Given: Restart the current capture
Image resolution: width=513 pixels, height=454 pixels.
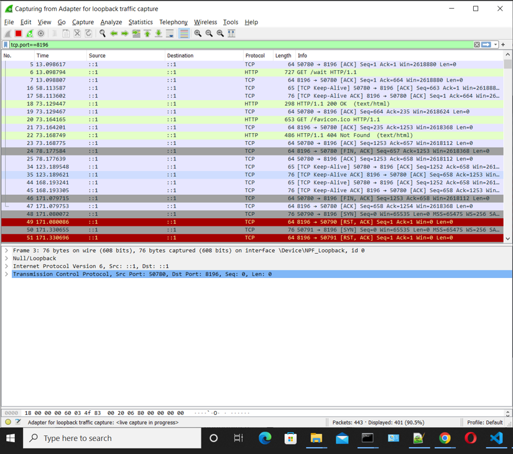Looking at the screenshot, I should click(28, 34).
